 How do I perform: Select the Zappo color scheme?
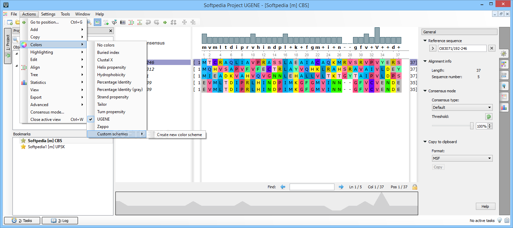(117, 127)
